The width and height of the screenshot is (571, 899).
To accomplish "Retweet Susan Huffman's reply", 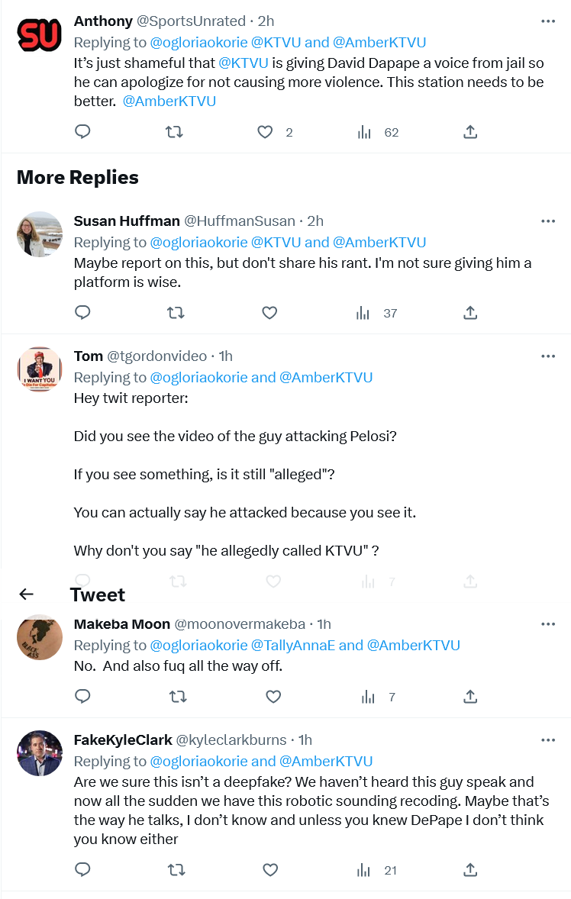I will tap(174, 313).
